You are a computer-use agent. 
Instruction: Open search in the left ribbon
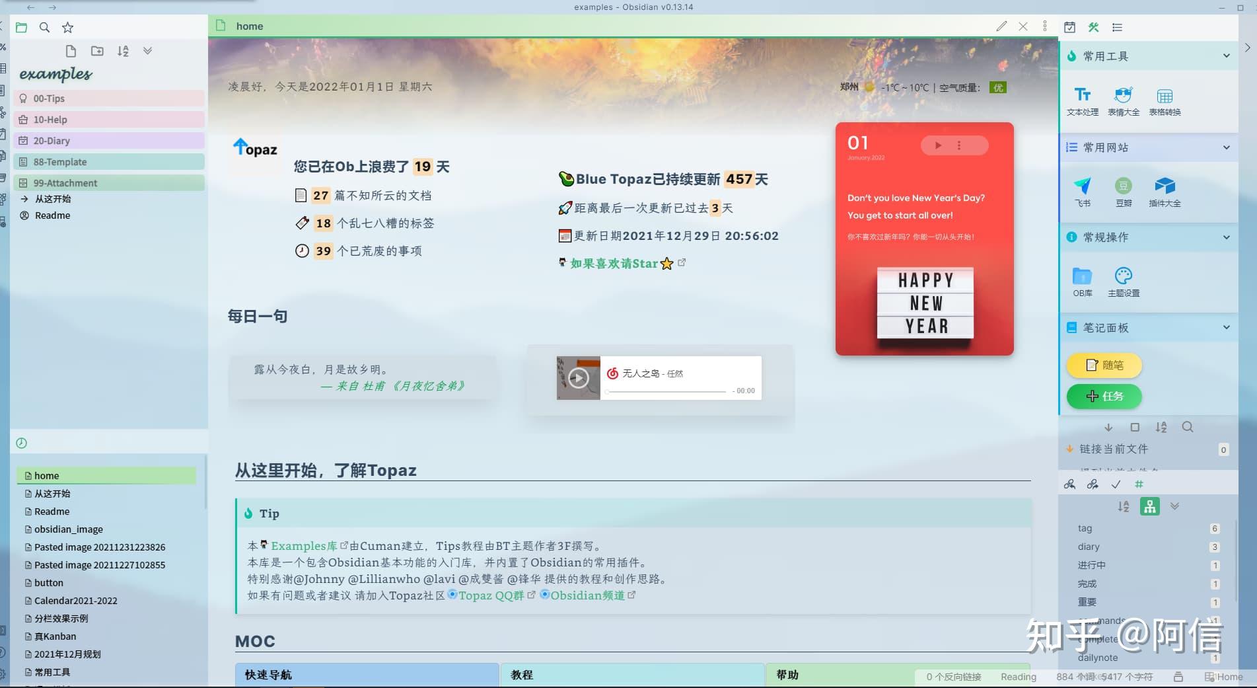(44, 28)
